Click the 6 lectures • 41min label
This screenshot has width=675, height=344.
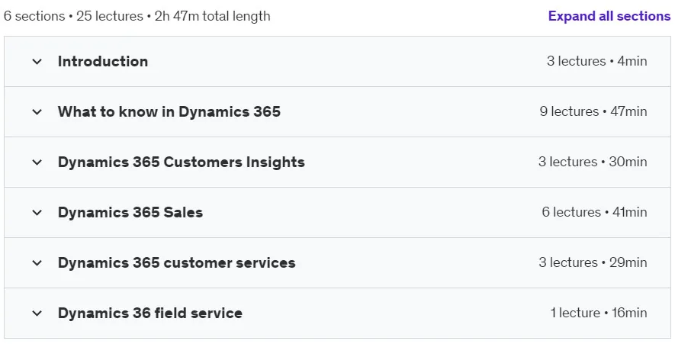pyautogui.click(x=594, y=212)
